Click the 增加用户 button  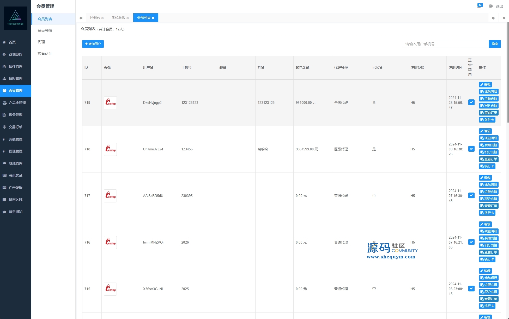coord(93,44)
